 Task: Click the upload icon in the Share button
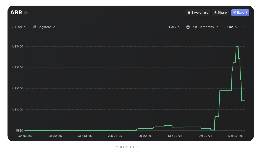[x=215, y=13]
